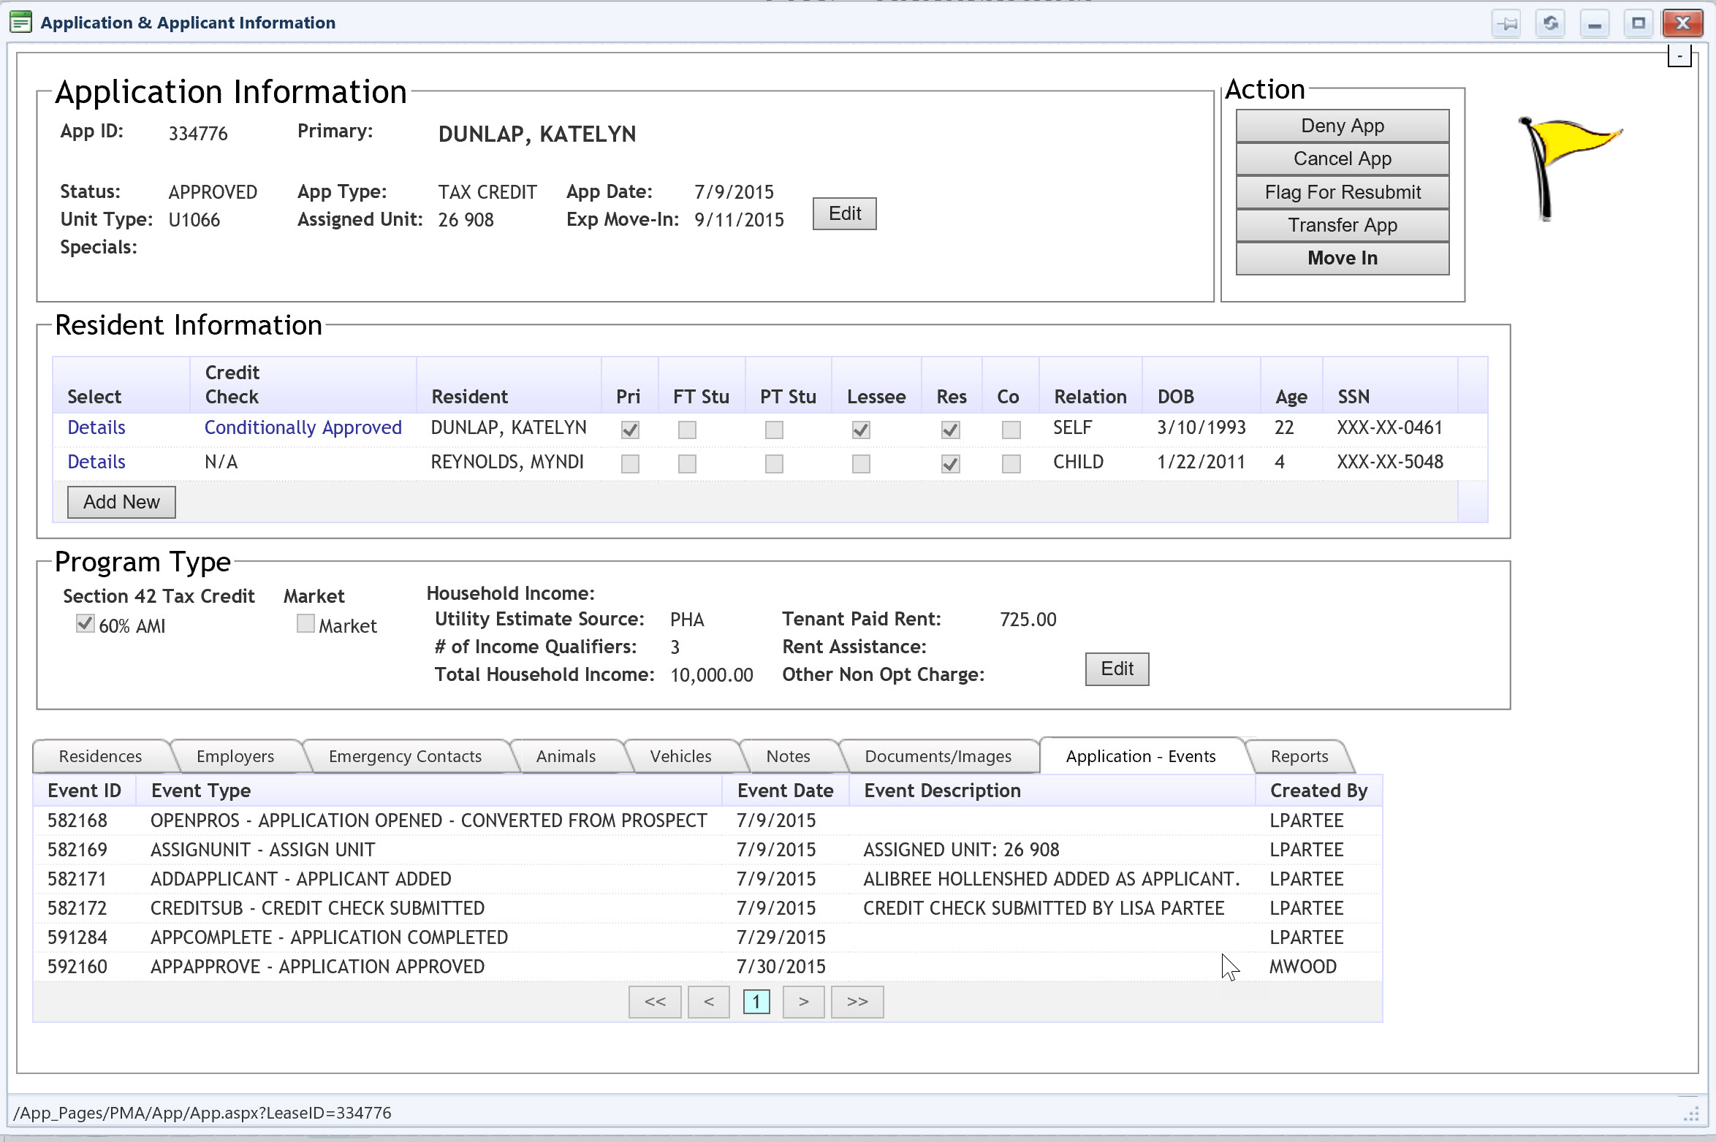1716x1142 pixels.
Task: Check Lessee box for Reynolds, Myndi
Action: (861, 464)
